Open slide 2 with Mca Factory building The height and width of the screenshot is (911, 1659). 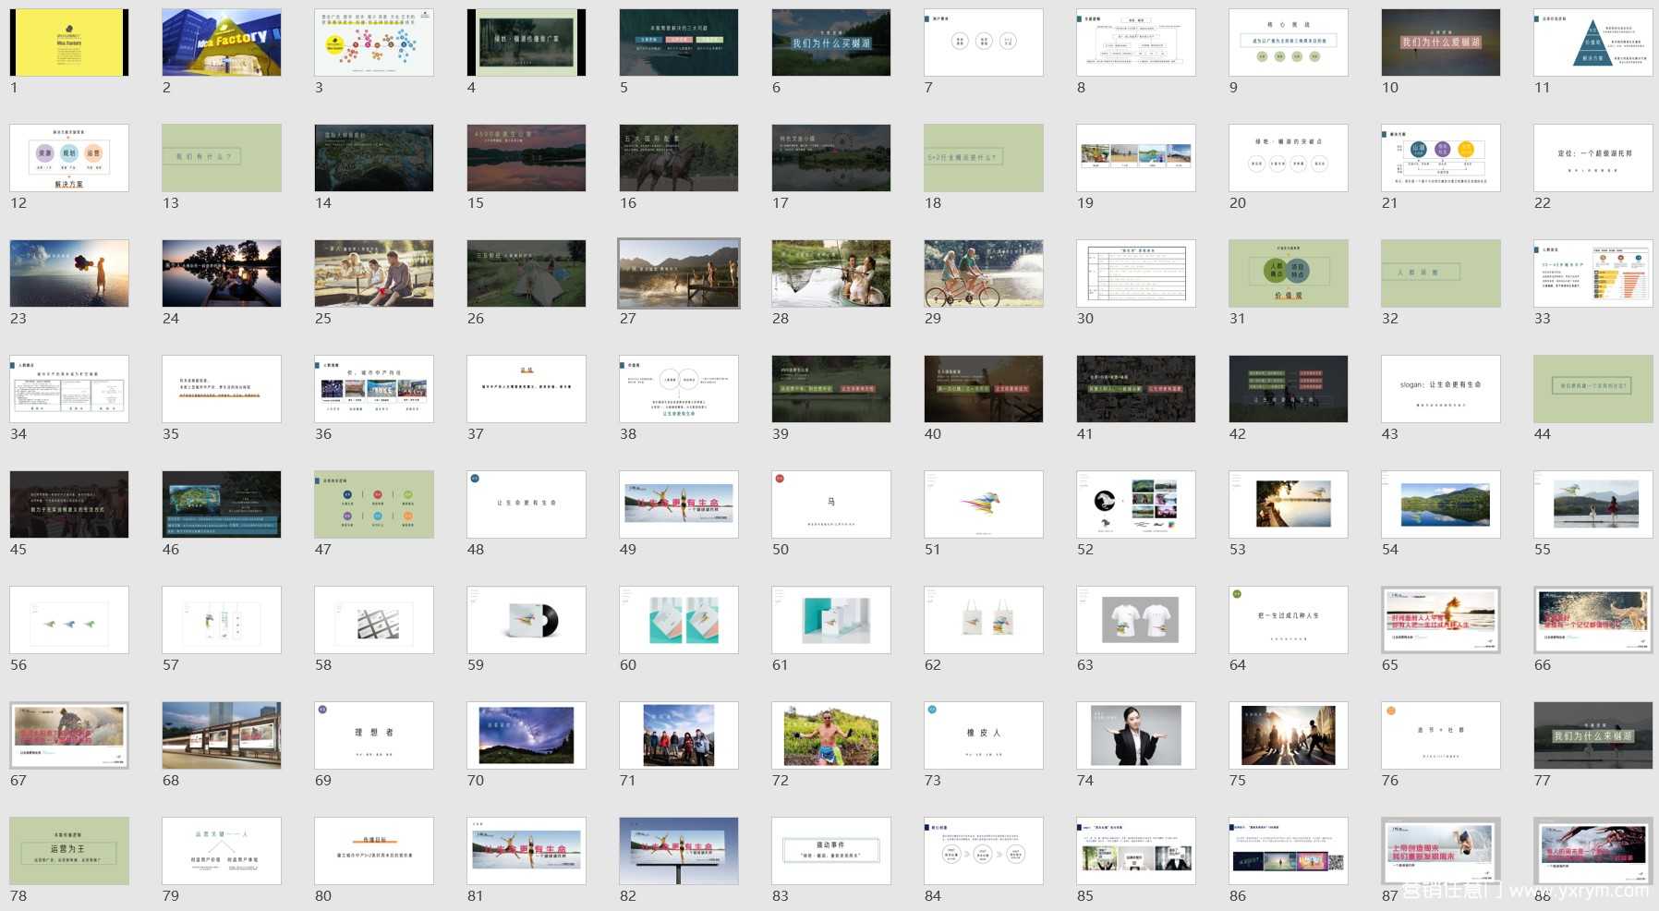222,43
